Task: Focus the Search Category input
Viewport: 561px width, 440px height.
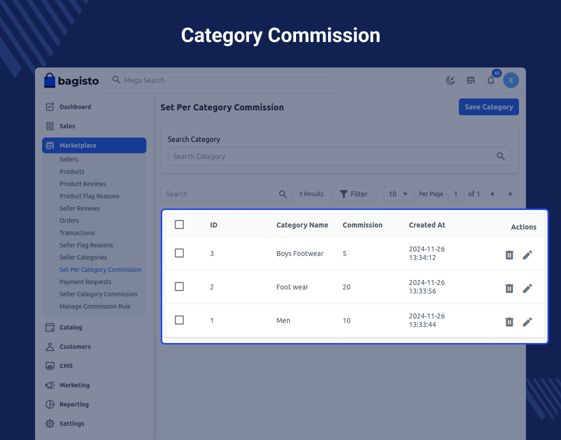Action: (x=339, y=156)
